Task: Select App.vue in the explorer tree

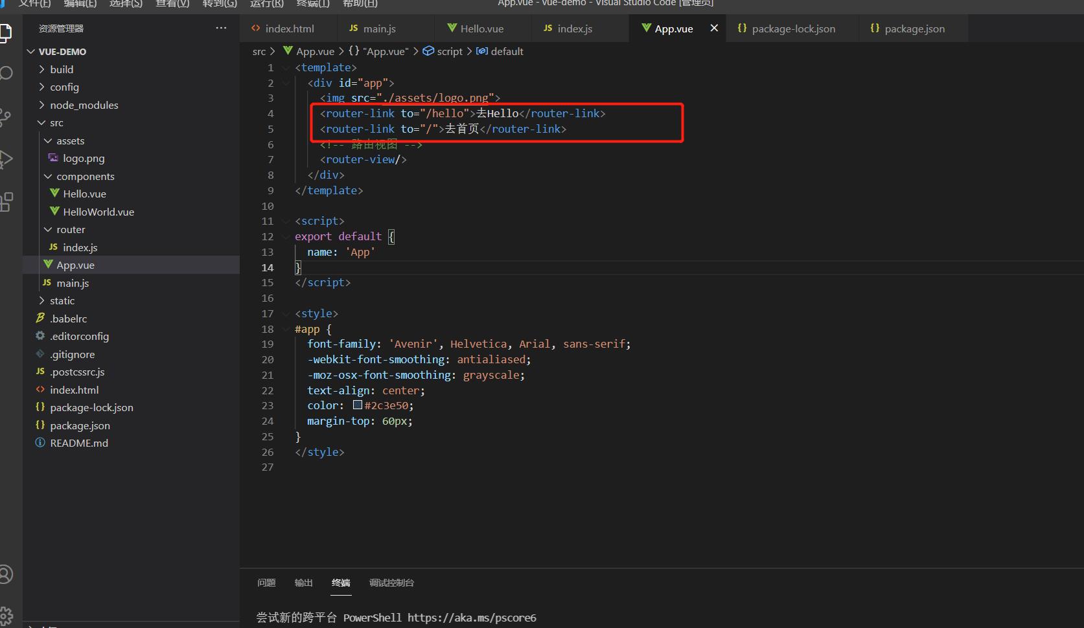Action: click(75, 265)
